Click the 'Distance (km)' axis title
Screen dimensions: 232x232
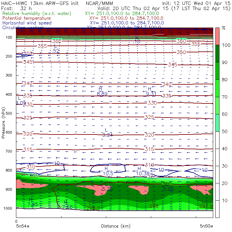[x=116, y=226]
